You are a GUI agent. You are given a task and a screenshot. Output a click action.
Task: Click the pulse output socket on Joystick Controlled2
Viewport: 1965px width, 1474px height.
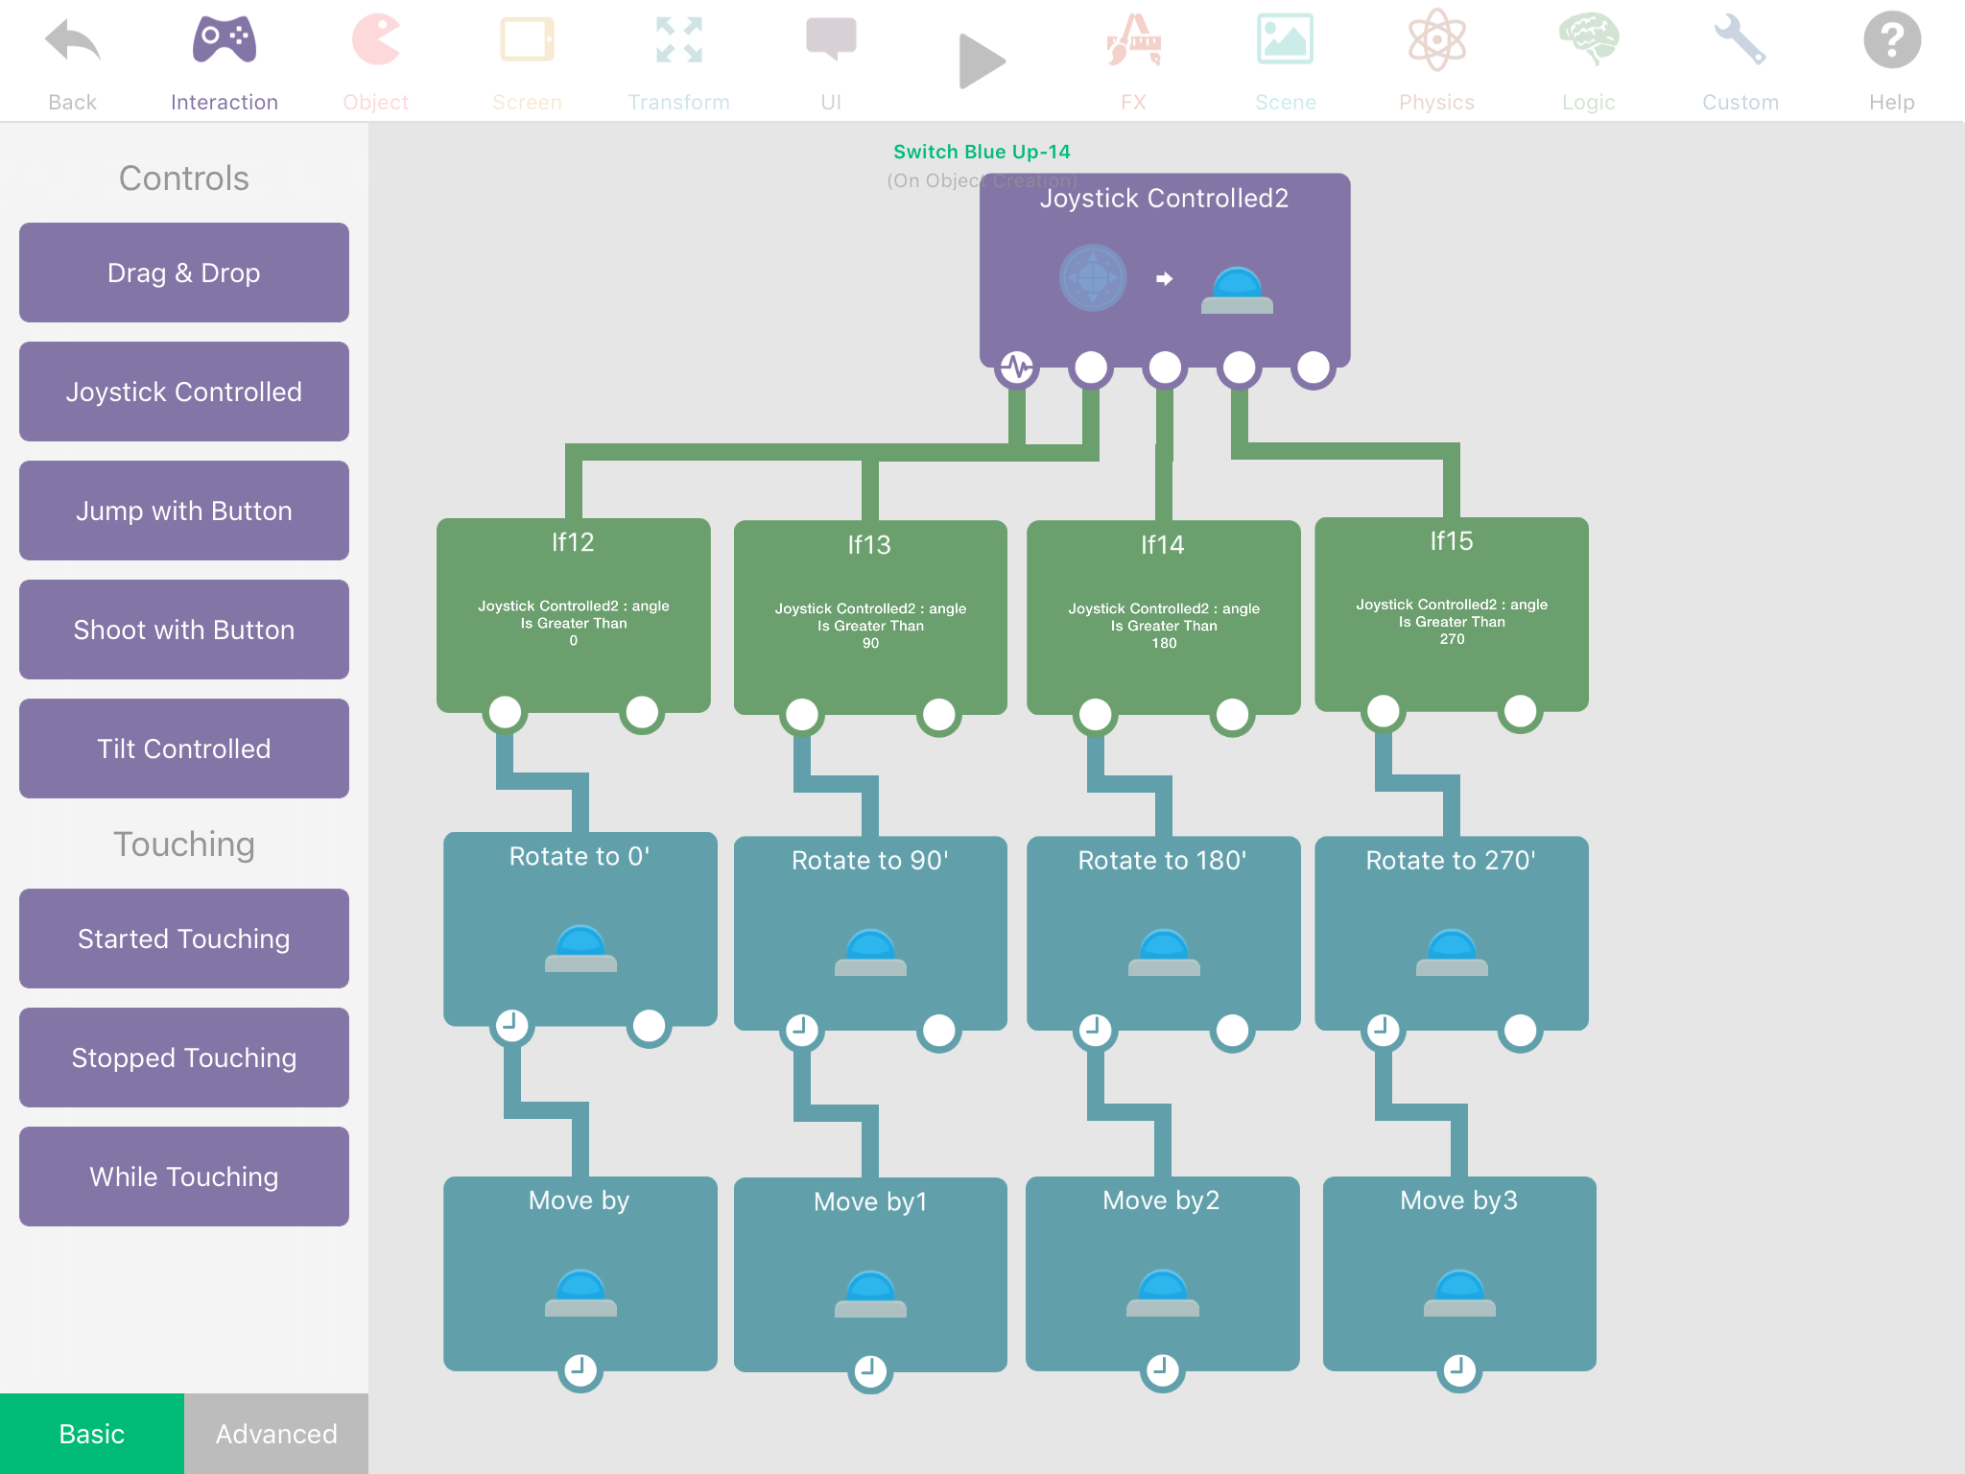[1017, 367]
